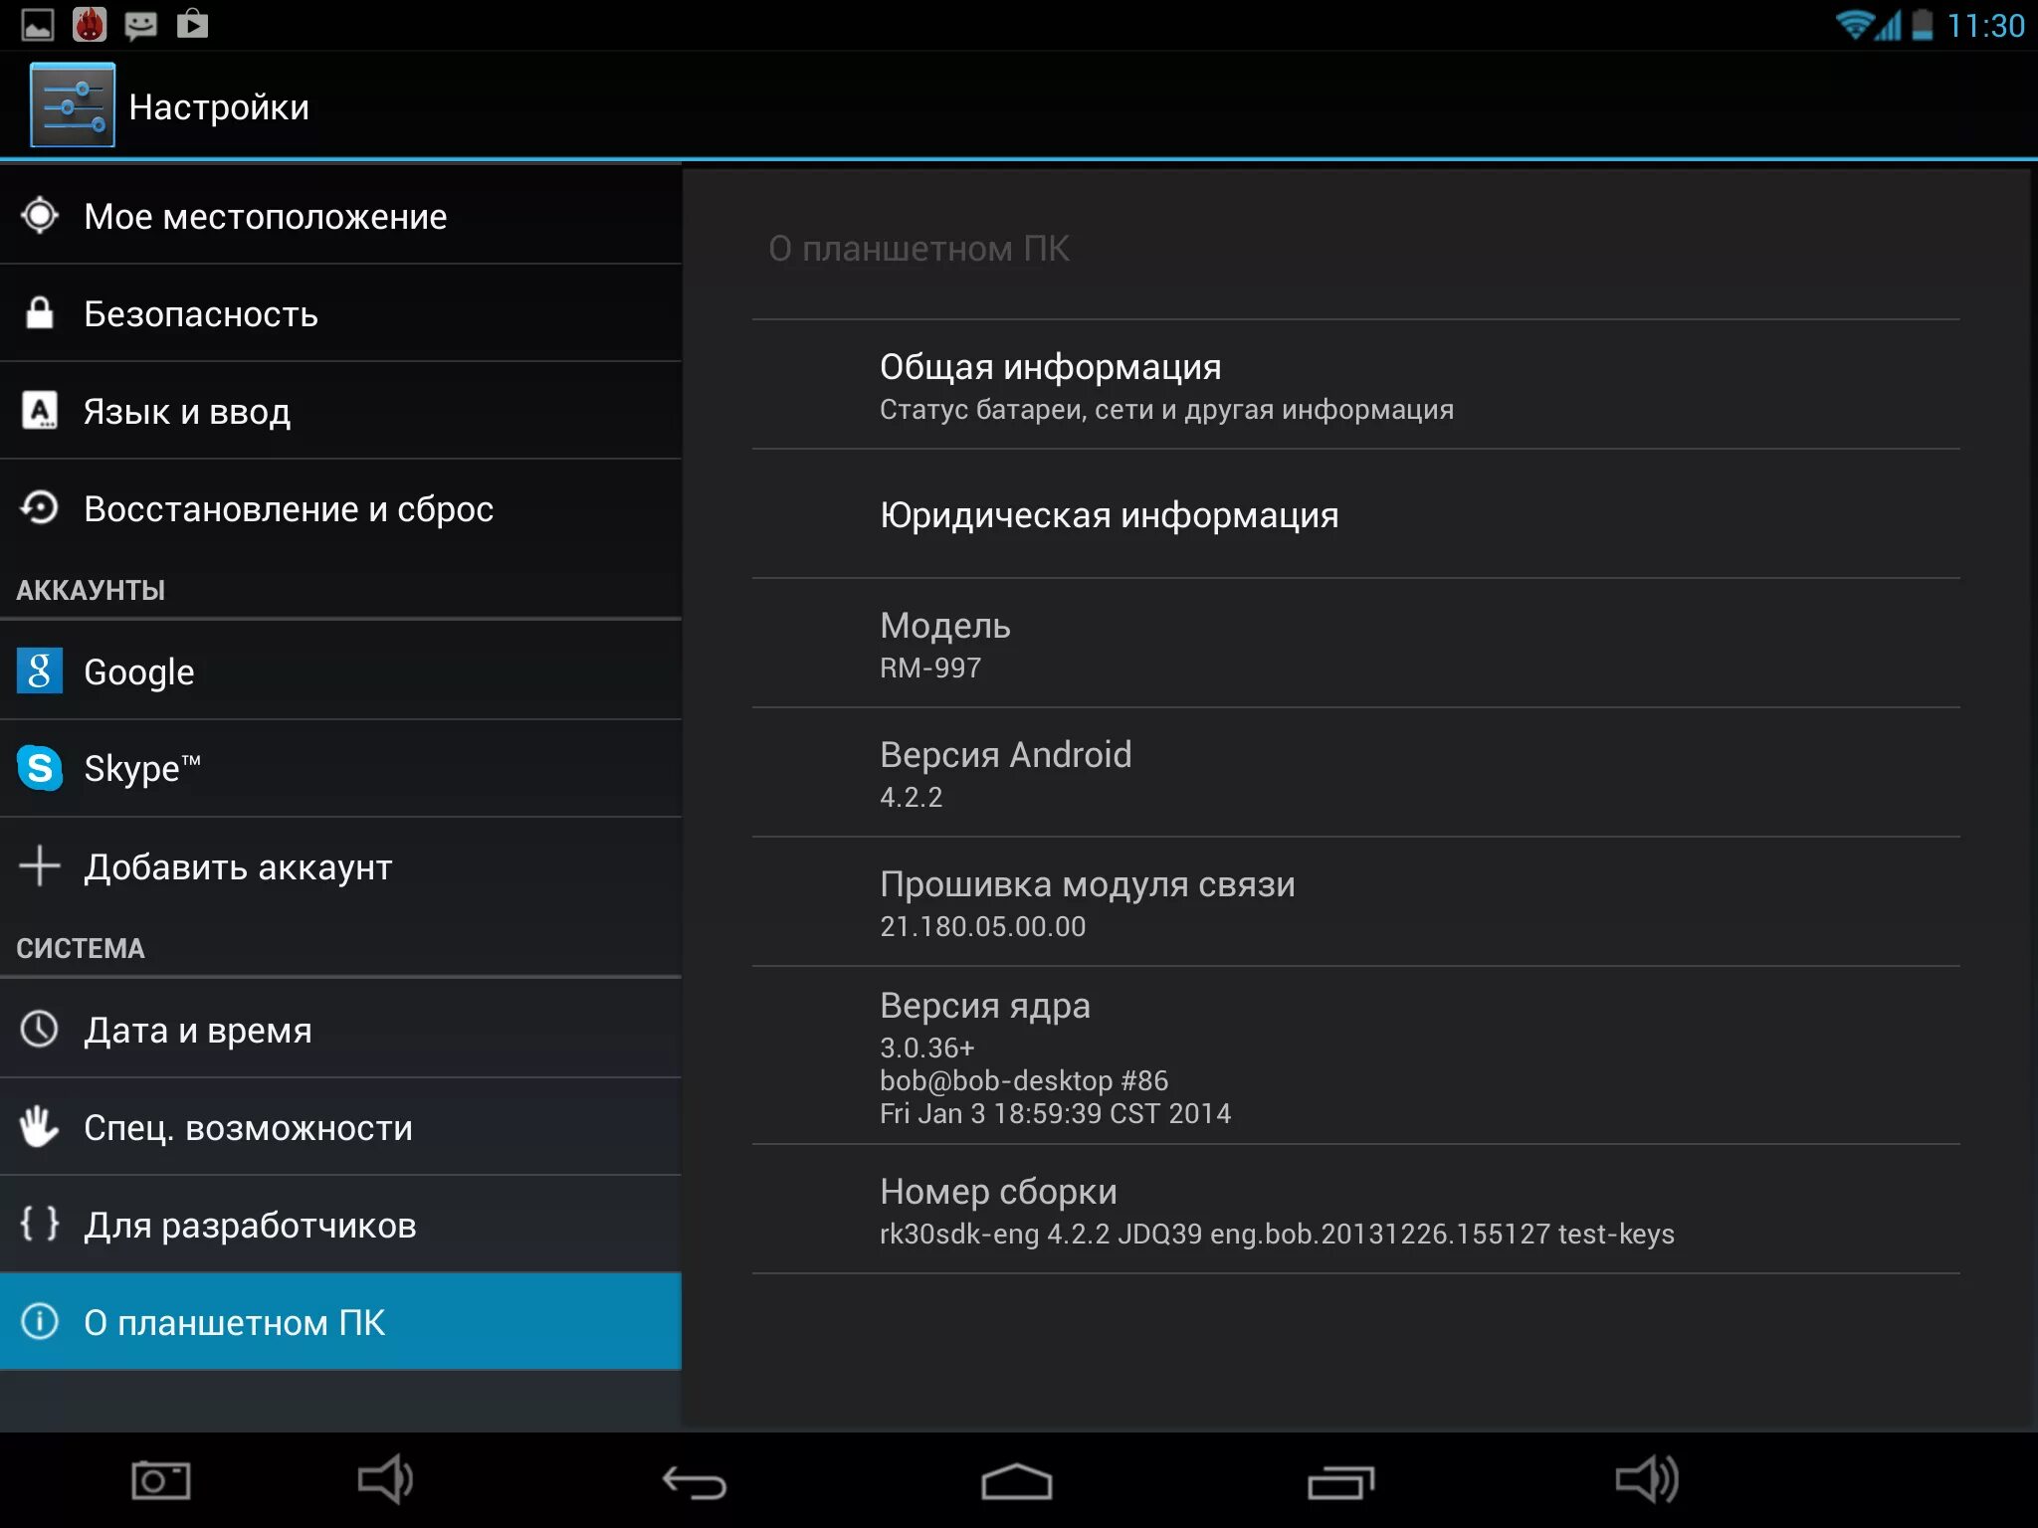Tap Добавить аккаунт
Screen dimensions: 2038x1528
coord(340,866)
